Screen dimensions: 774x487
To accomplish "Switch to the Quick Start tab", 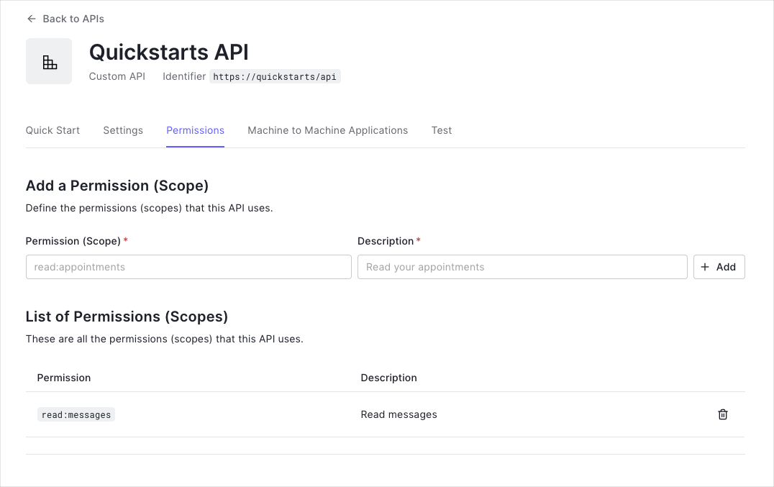I will pyautogui.click(x=52, y=130).
